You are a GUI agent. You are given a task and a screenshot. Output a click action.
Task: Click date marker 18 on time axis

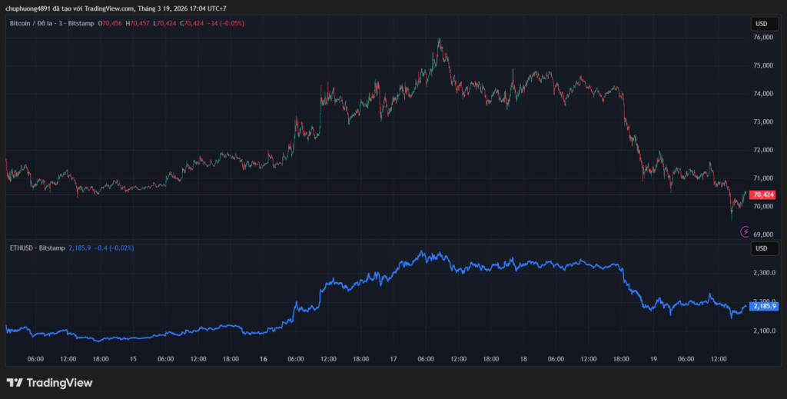(523, 359)
